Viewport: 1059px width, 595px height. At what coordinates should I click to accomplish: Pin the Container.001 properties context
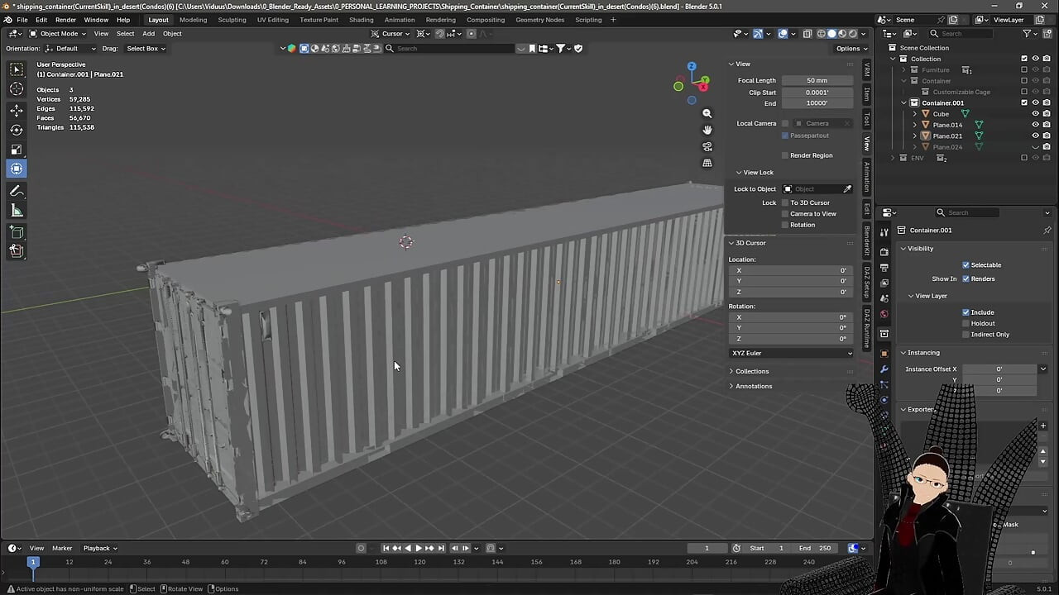click(1047, 231)
